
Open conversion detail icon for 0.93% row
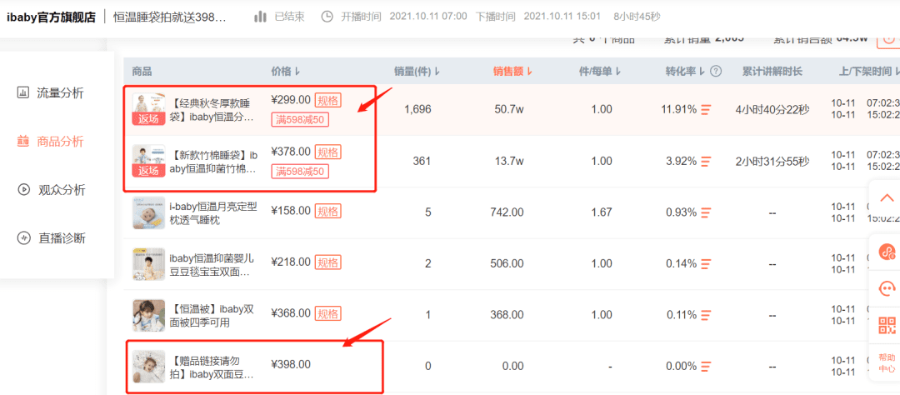[x=707, y=212]
